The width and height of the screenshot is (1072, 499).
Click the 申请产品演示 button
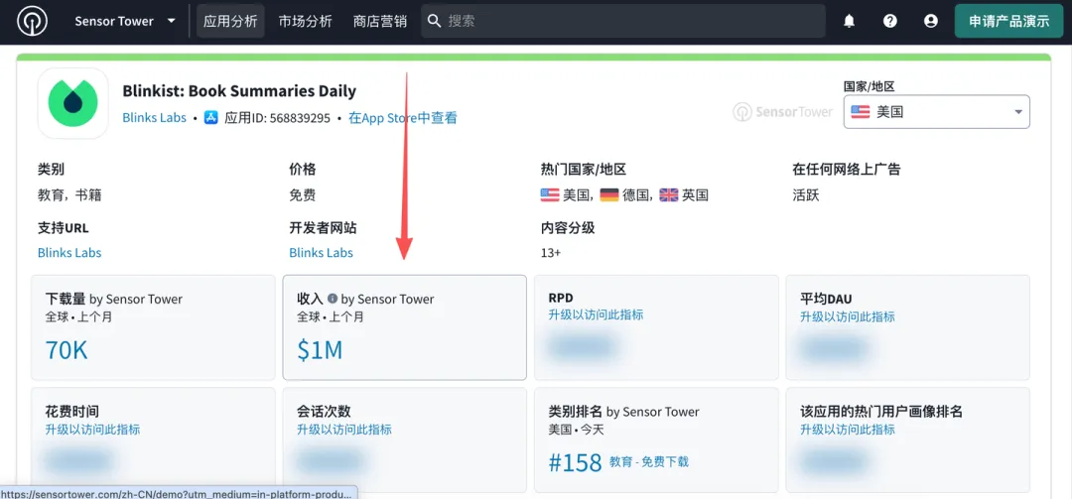pos(1009,21)
